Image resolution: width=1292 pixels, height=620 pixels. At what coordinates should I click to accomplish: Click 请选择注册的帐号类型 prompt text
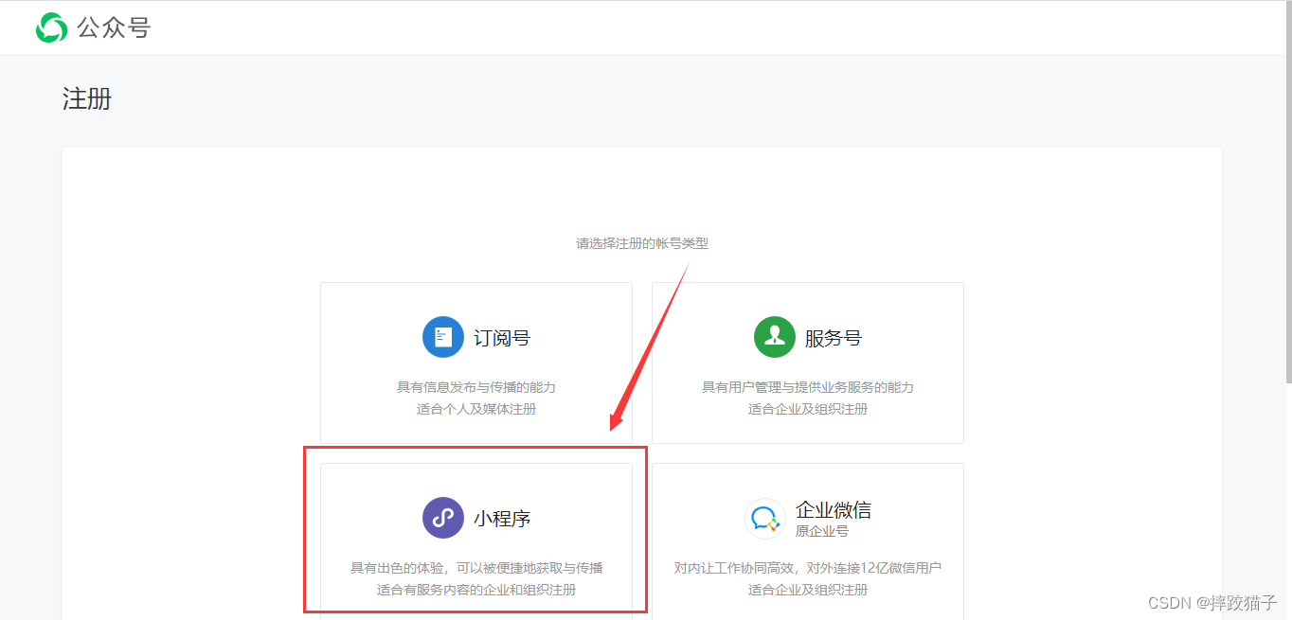[642, 243]
